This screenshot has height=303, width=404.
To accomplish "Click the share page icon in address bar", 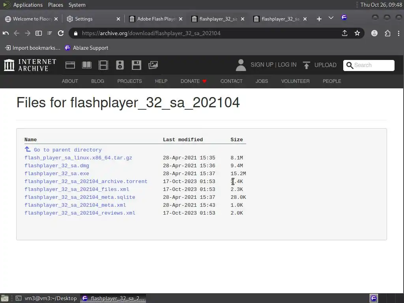I will pos(344,33).
